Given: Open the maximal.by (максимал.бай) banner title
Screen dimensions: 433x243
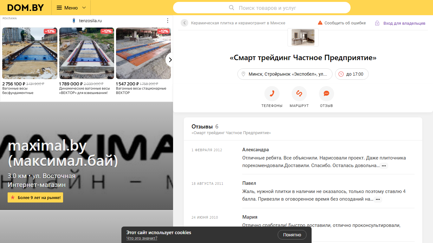Looking at the screenshot, I should (x=63, y=153).
